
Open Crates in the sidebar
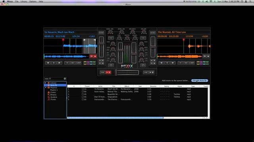(x=53, y=92)
